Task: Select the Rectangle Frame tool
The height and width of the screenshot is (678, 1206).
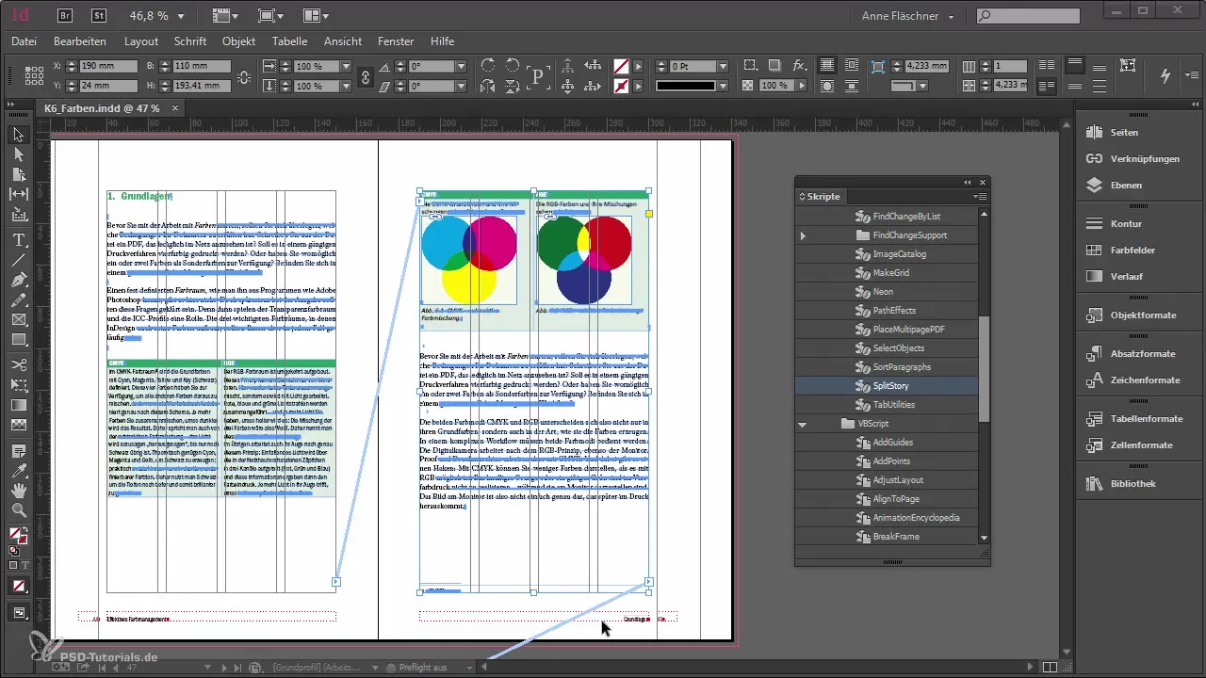Action: point(19,321)
